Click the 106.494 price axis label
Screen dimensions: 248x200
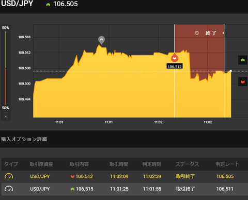pyautogui.click(x=24, y=99)
